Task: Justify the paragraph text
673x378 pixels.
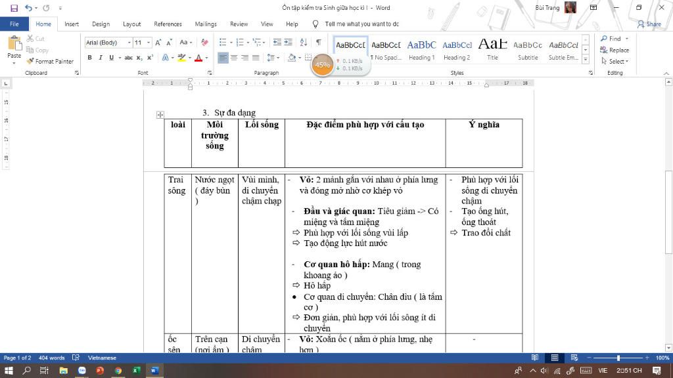Action: pos(256,58)
